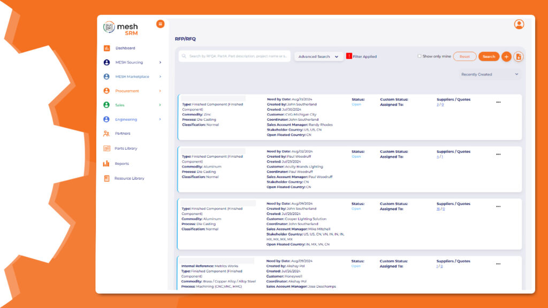Click MESH Marketplace person icon
548x308 pixels.
[106, 76]
